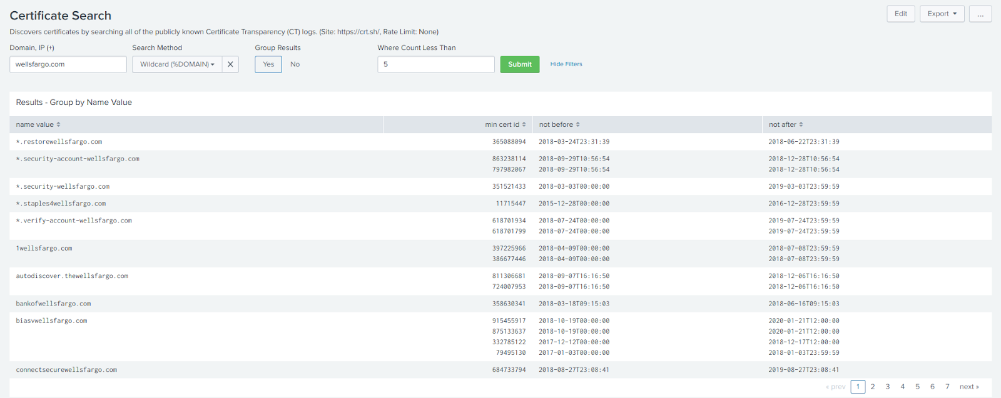
Task: Open *.security-account-wellsfargo.com entry
Action: (78, 159)
